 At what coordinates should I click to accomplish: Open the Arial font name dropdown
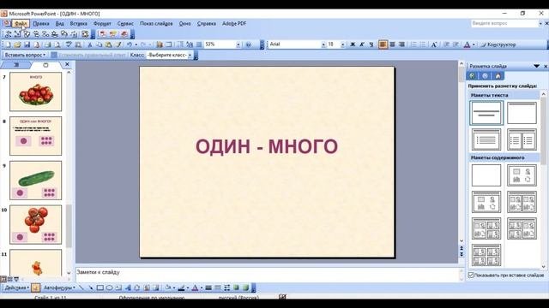click(x=323, y=44)
